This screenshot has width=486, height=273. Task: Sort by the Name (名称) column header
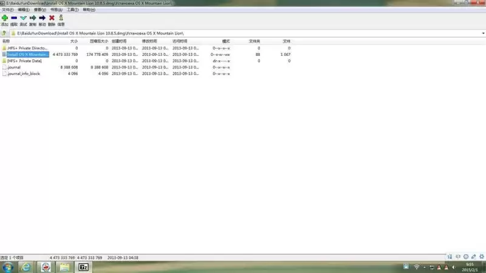coord(6,41)
